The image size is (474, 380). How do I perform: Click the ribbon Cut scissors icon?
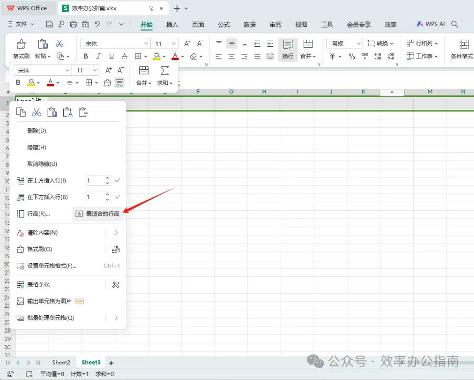[x=59, y=44]
